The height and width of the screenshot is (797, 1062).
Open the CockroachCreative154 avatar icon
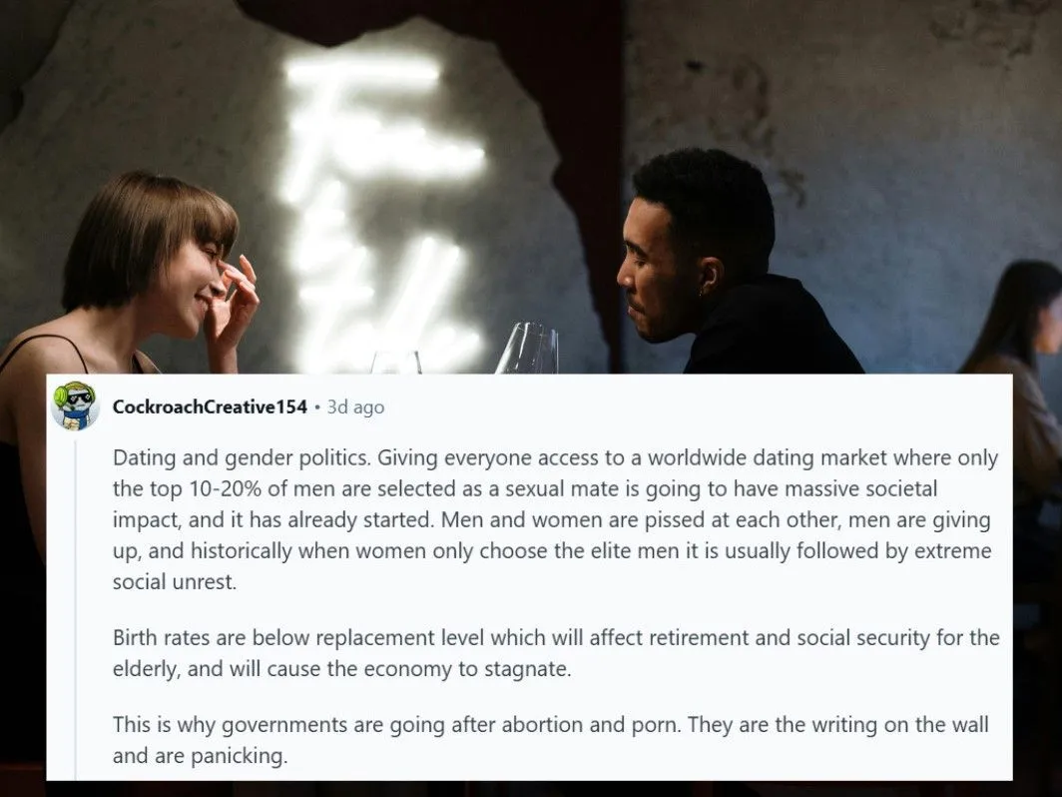(x=75, y=405)
